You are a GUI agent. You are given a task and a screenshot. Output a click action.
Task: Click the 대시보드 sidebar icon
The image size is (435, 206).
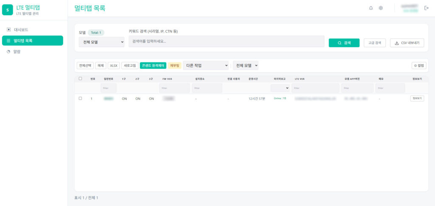(8, 29)
